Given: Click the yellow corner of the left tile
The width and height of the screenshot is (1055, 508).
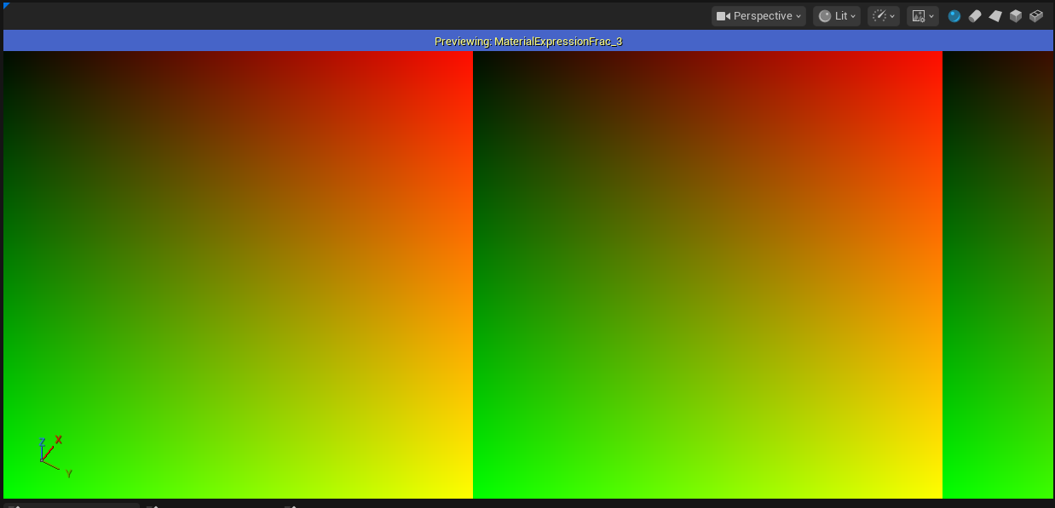Looking at the screenshot, I should coord(464,490).
